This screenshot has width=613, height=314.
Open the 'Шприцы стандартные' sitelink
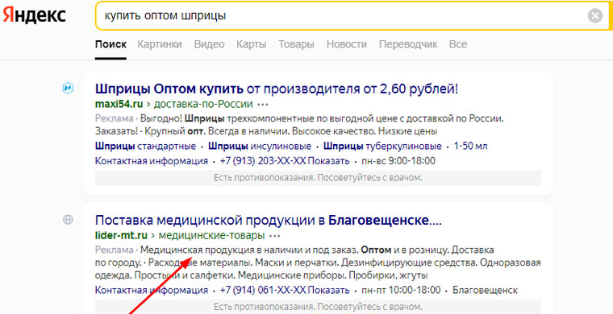(x=145, y=147)
